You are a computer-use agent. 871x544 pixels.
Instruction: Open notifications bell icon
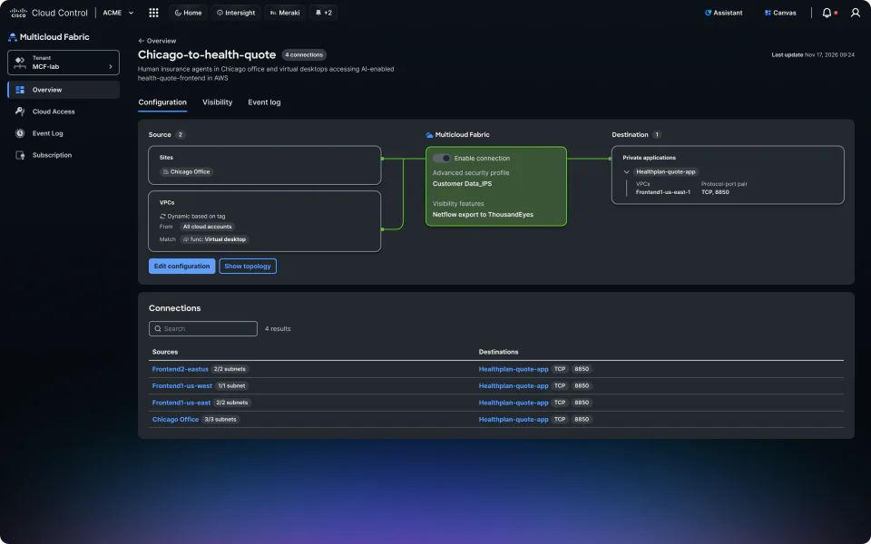click(x=827, y=13)
